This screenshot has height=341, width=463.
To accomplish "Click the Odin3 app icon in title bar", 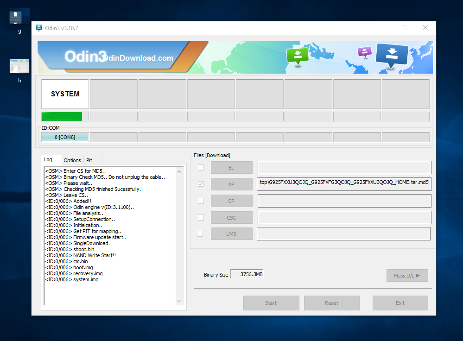I will coord(39,28).
